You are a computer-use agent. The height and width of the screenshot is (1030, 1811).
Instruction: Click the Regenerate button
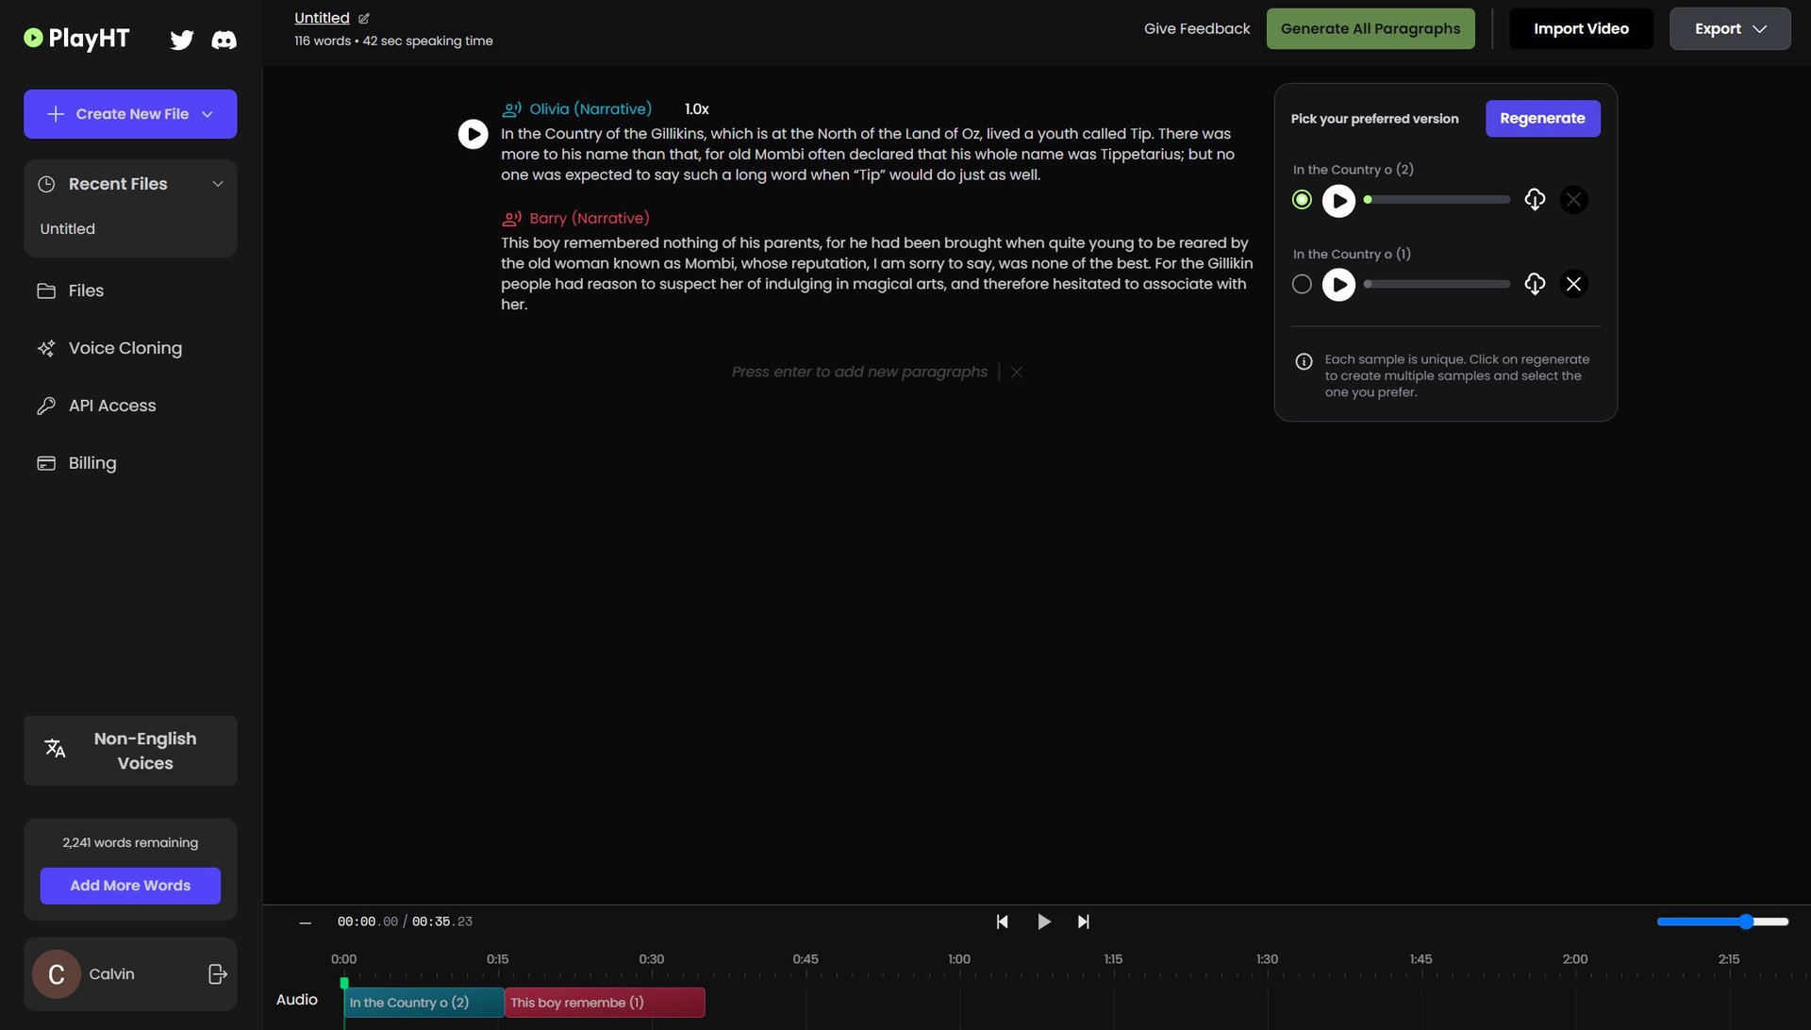click(1542, 119)
